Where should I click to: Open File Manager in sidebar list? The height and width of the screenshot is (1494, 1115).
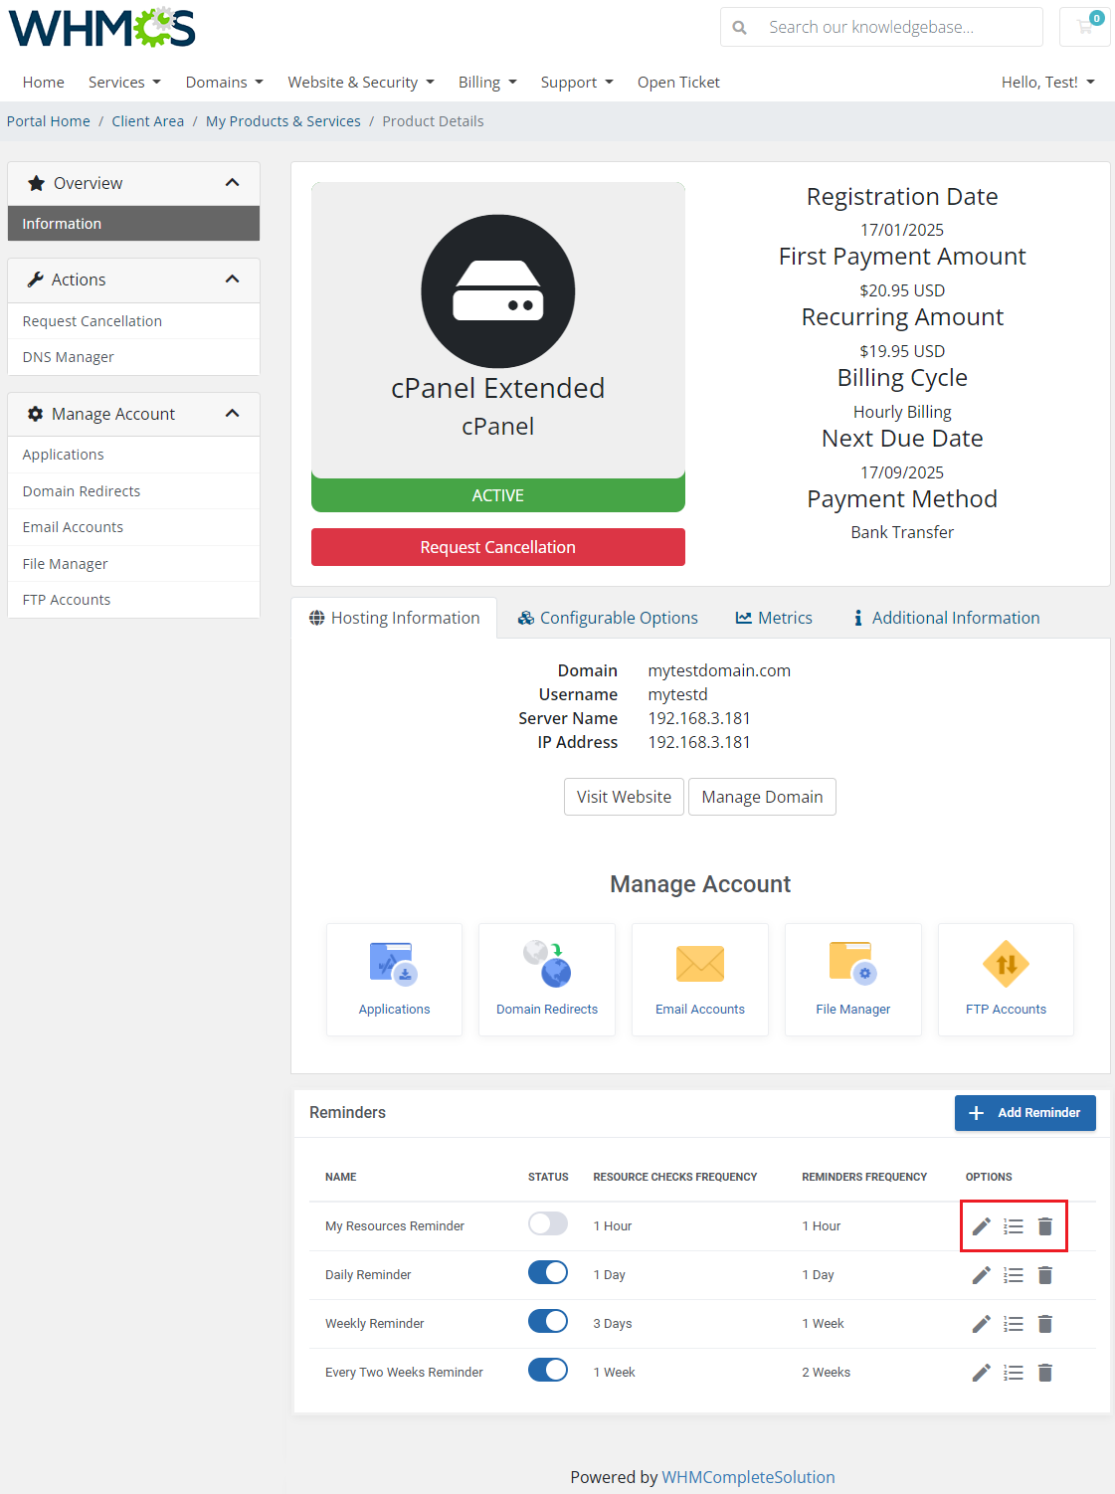point(133,564)
